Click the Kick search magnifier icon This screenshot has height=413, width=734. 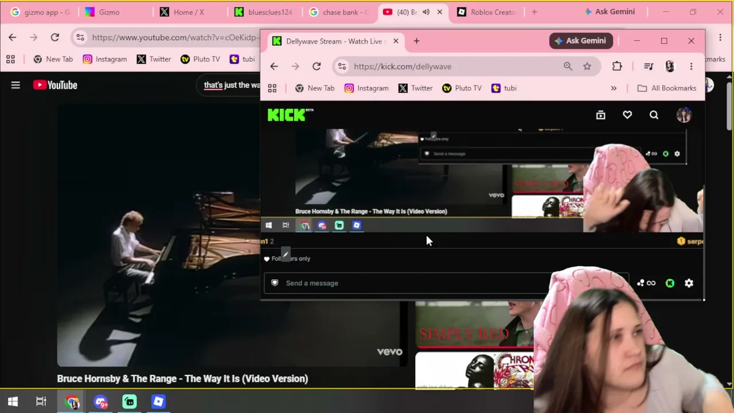tap(654, 115)
